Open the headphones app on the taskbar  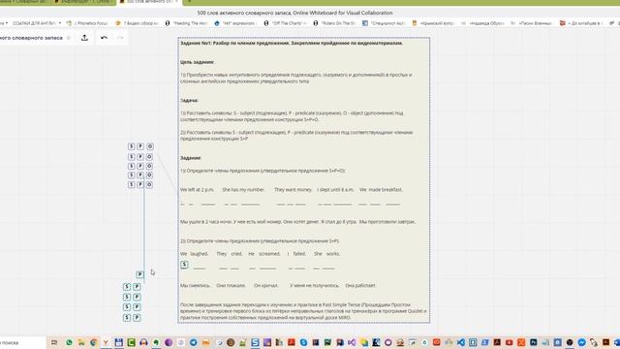(143, 342)
